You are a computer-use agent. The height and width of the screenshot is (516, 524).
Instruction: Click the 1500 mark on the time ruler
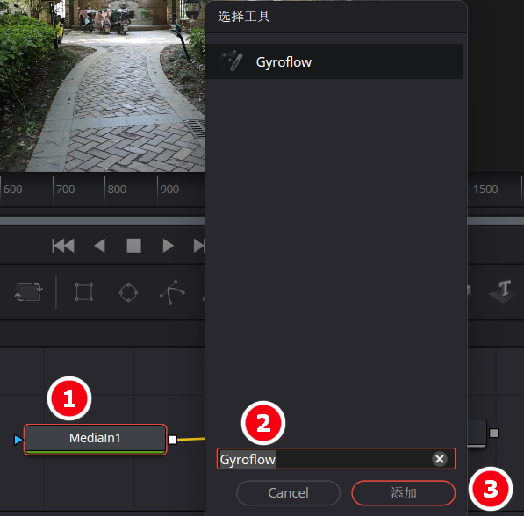pyautogui.click(x=485, y=190)
